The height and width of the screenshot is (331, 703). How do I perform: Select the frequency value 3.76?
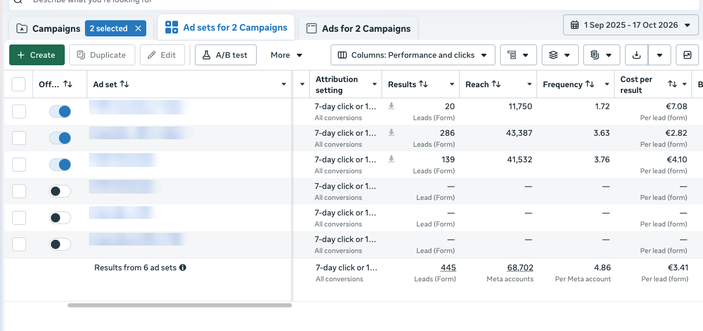(602, 159)
